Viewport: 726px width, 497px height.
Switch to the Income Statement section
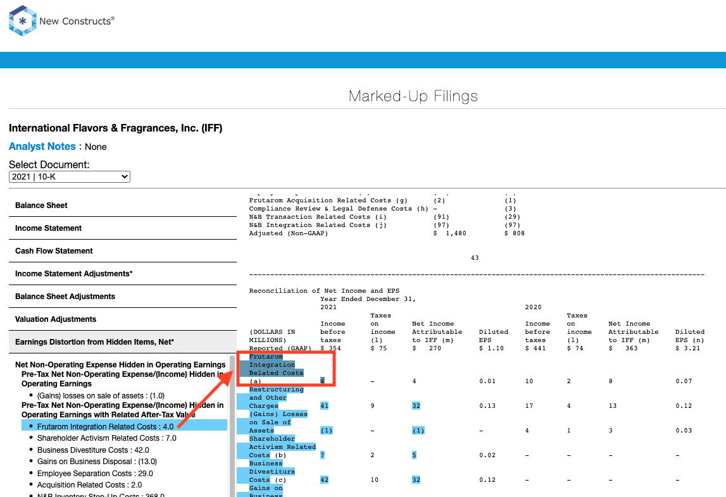point(123,228)
